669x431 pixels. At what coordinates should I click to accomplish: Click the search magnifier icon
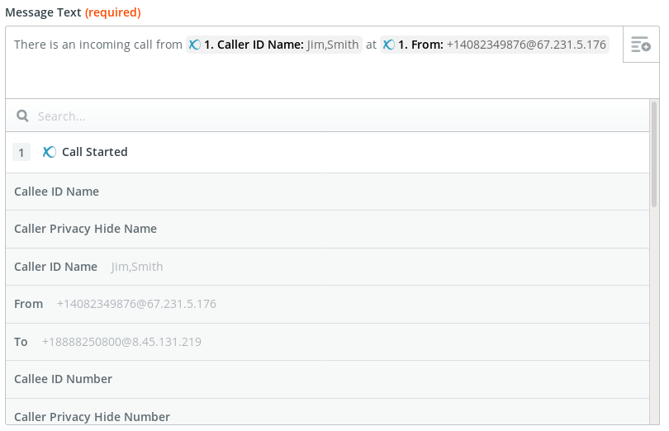(22, 116)
